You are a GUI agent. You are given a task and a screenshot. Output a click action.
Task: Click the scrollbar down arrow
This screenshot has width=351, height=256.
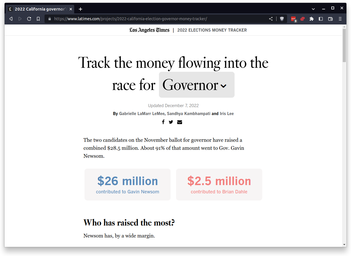344,244
